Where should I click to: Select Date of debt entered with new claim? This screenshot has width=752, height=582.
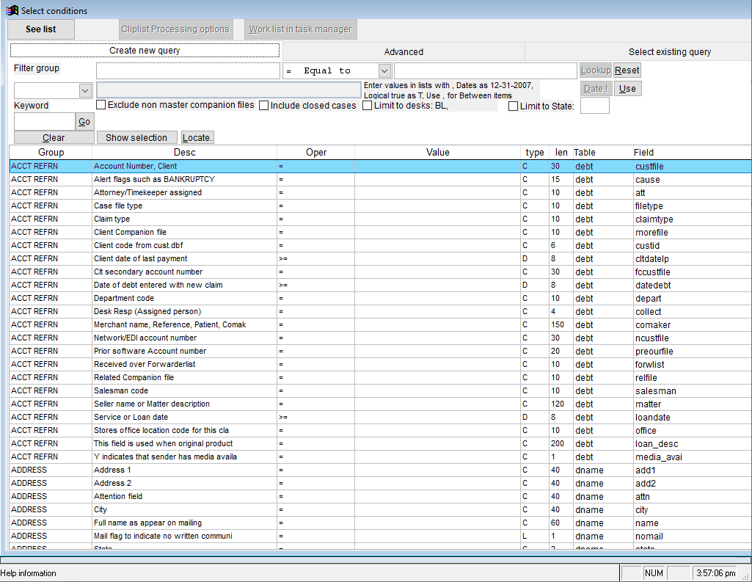380,285
